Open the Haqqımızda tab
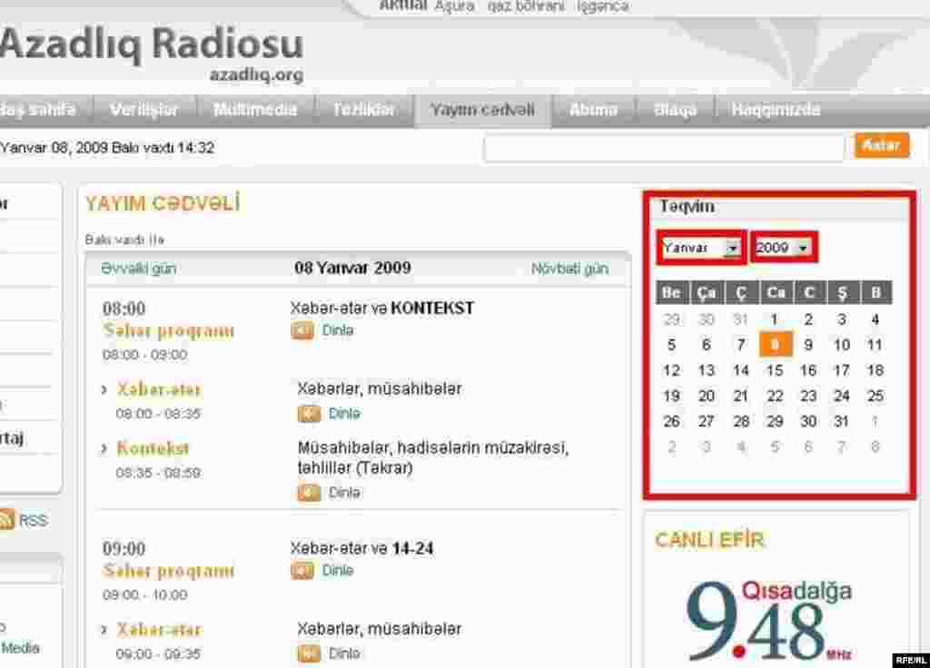 click(776, 109)
